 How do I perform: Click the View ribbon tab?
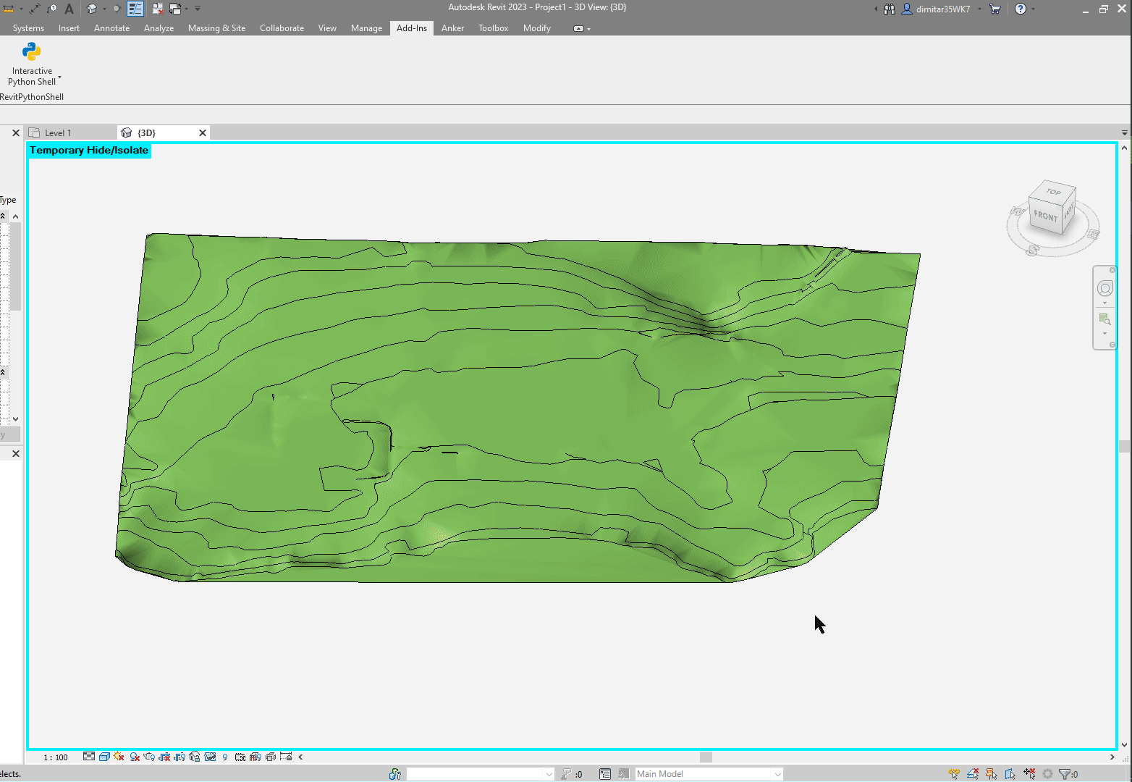pos(328,28)
